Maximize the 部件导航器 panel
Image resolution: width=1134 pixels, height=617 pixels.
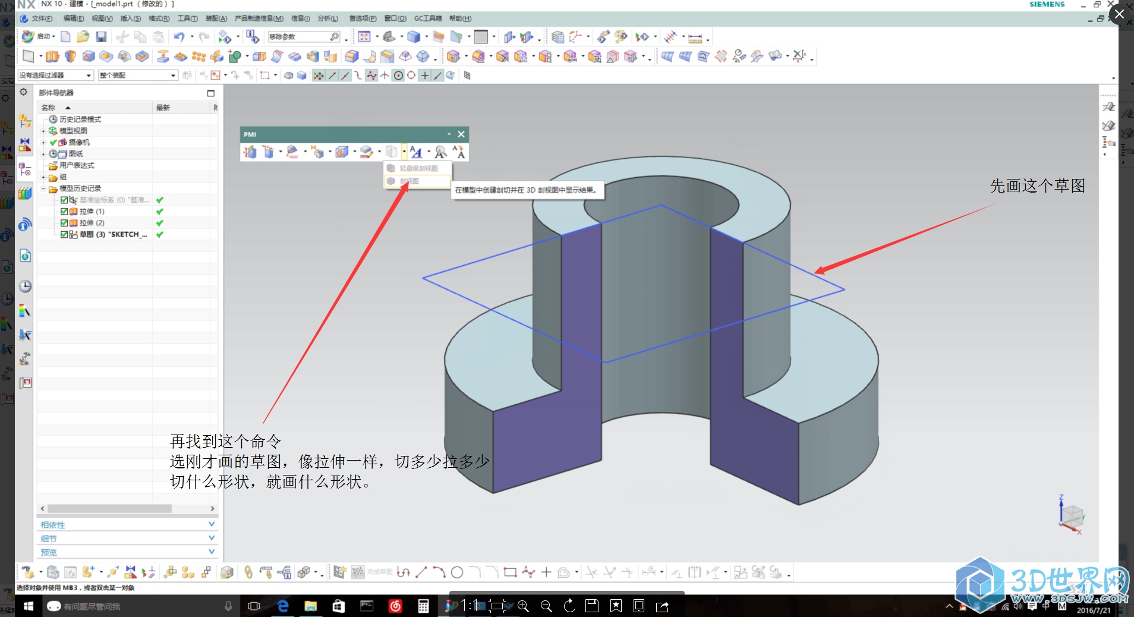(210, 93)
